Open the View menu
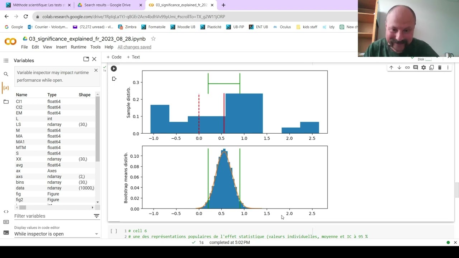The image size is (459, 258). pos(47,47)
